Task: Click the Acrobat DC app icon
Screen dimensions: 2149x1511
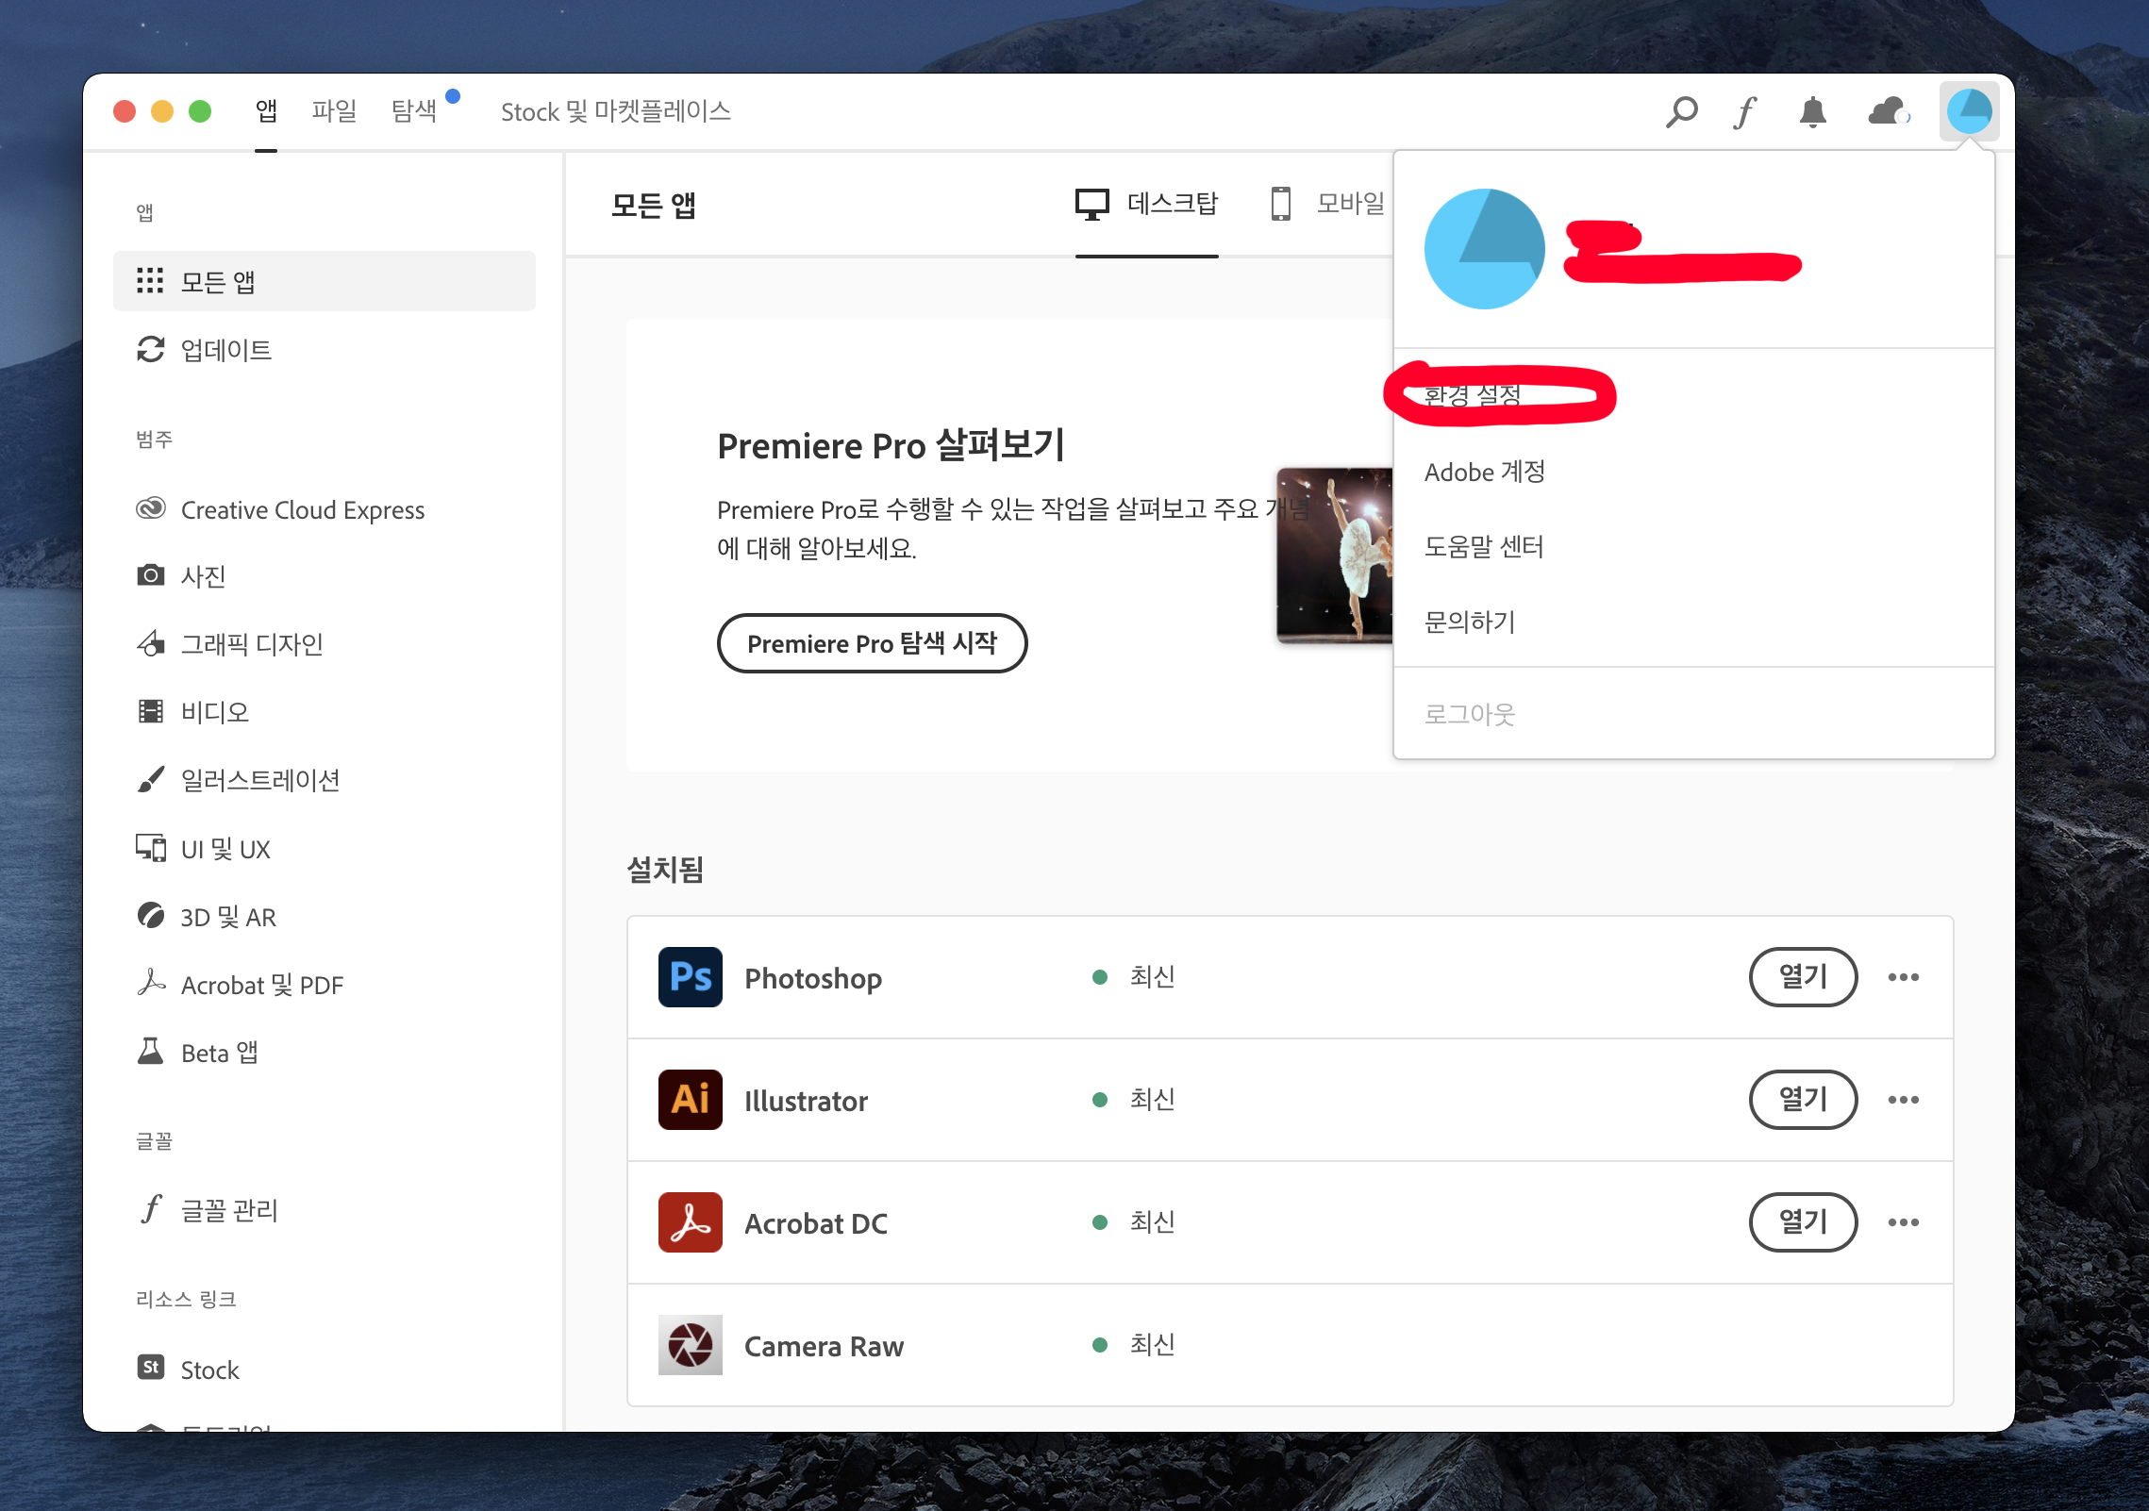Action: coord(691,1222)
